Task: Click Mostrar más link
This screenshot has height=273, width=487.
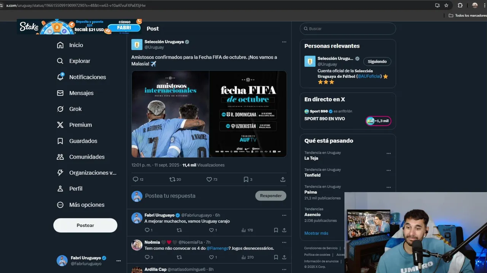Action: click(316, 233)
